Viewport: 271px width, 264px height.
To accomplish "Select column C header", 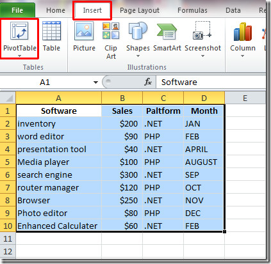I will pyautogui.click(x=163, y=98).
